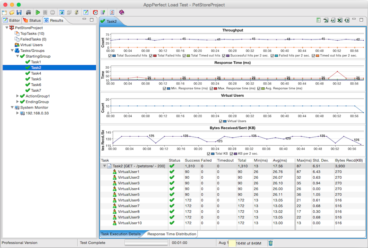
Task: Collapse the Tasks/Groups tree node
Action: point(12,50)
